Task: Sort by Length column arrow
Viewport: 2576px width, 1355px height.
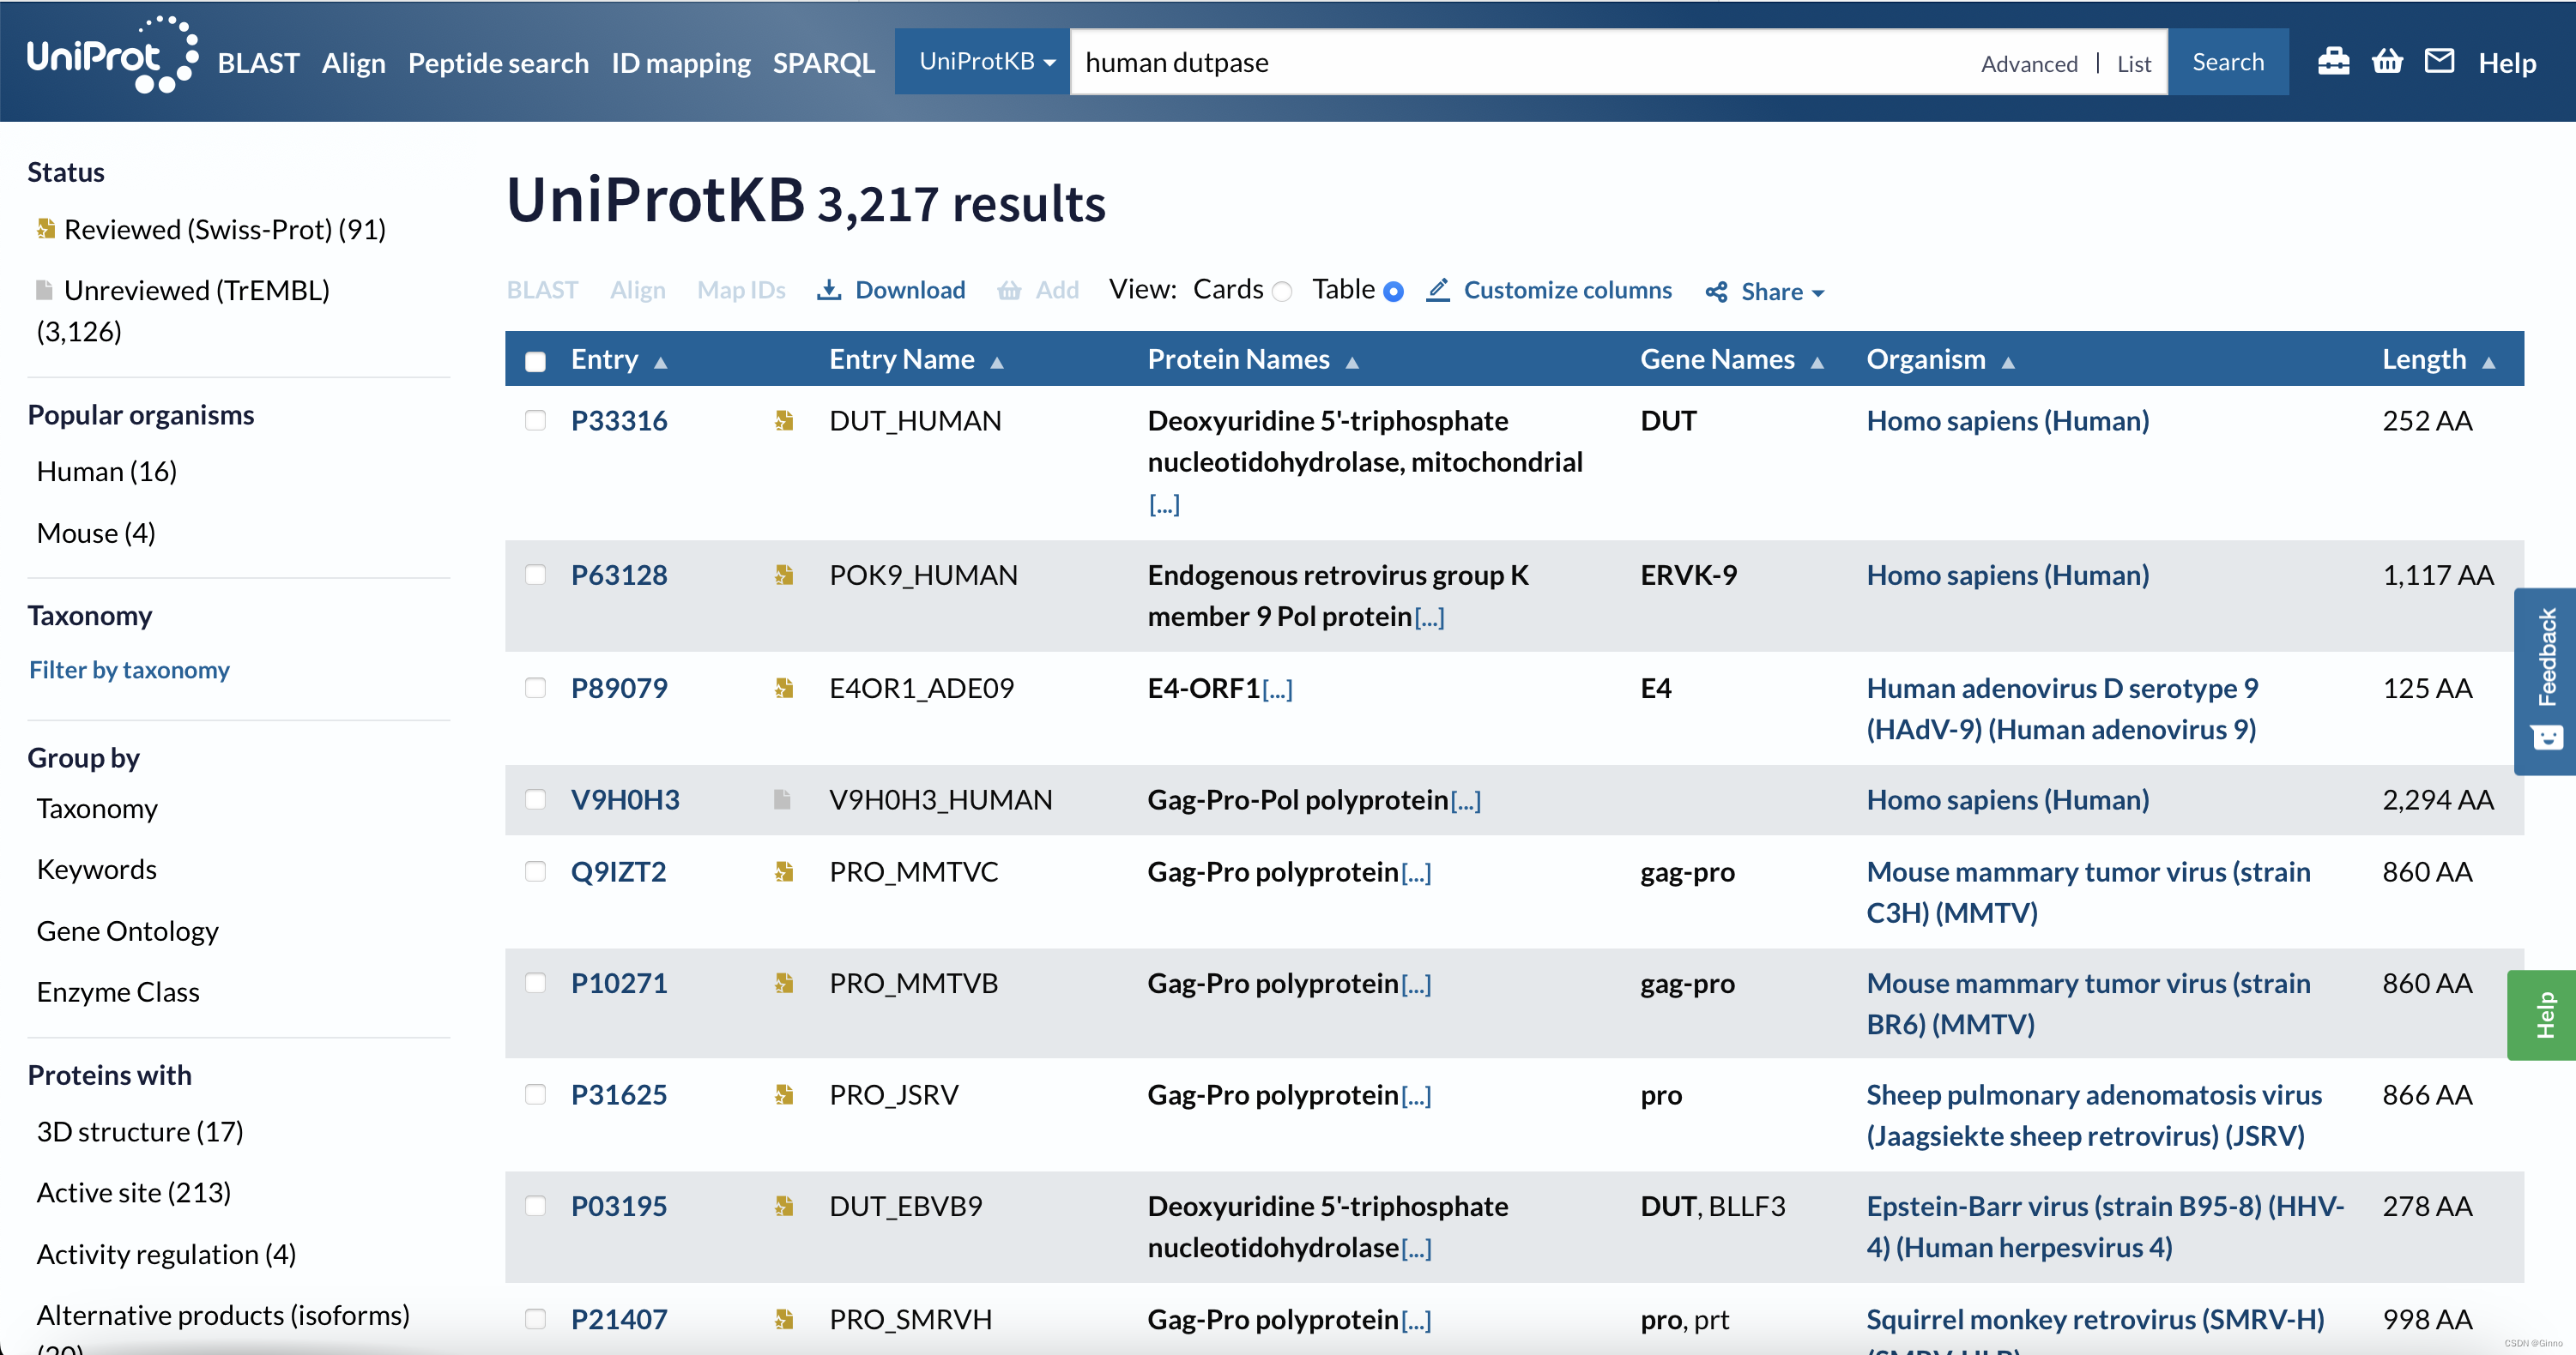Action: pos(2489,362)
